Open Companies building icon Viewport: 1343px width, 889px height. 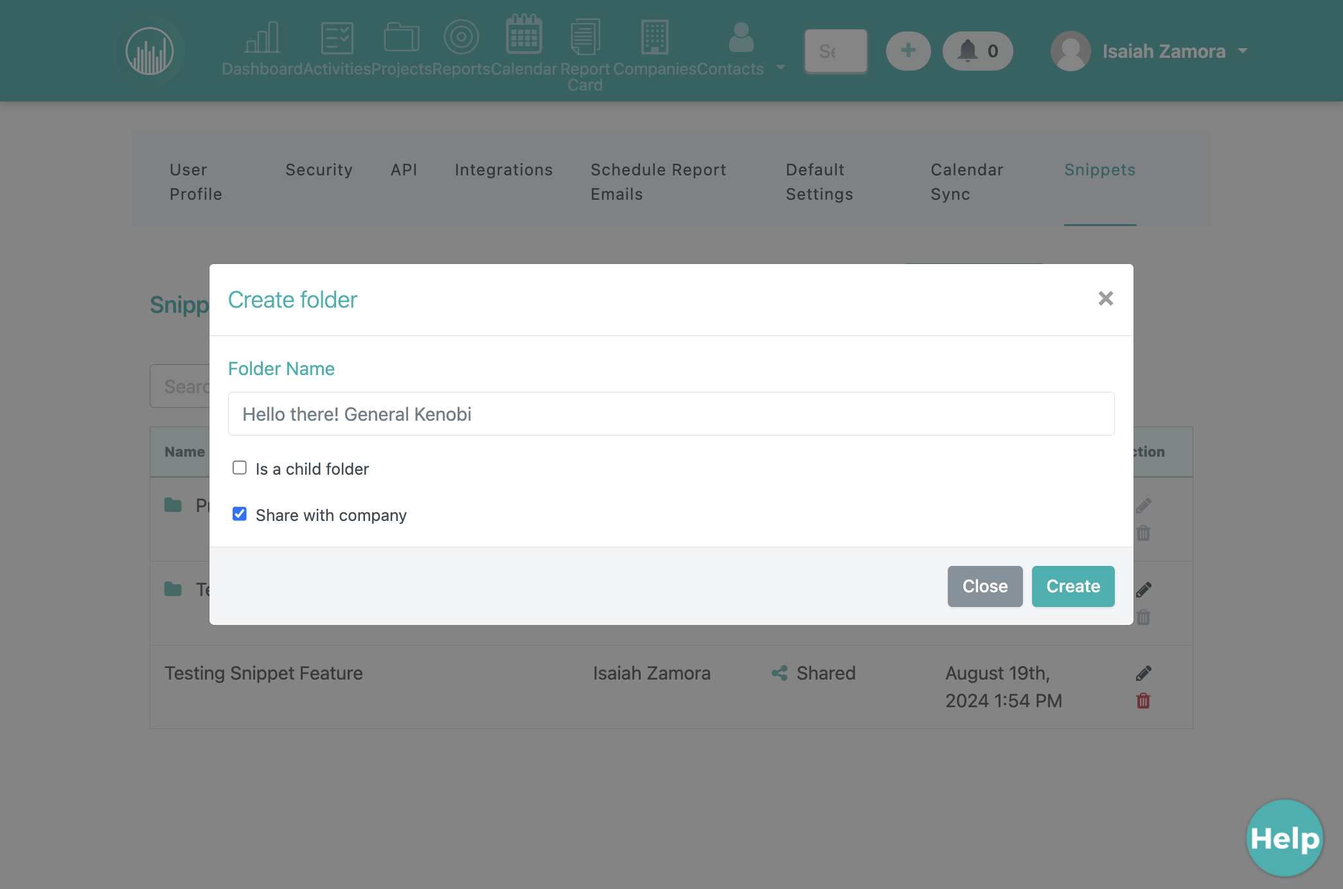tap(655, 37)
